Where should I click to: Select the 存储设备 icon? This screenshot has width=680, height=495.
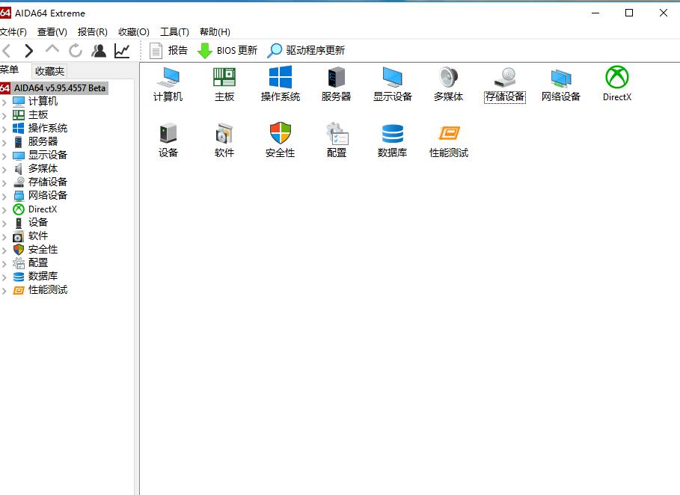pyautogui.click(x=504, y=84)
